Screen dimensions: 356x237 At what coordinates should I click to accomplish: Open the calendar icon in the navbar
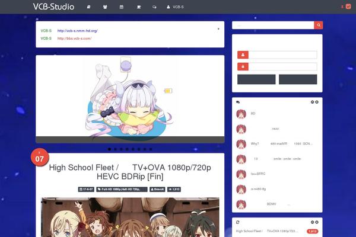(x=122, y=7)
